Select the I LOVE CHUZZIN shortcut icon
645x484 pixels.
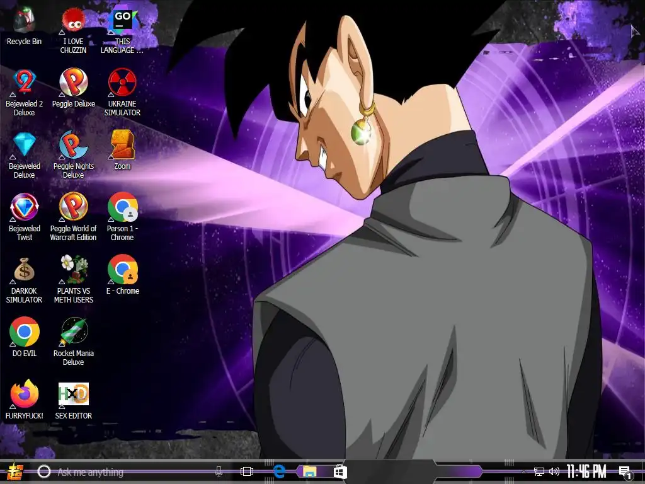click(73, 20)
